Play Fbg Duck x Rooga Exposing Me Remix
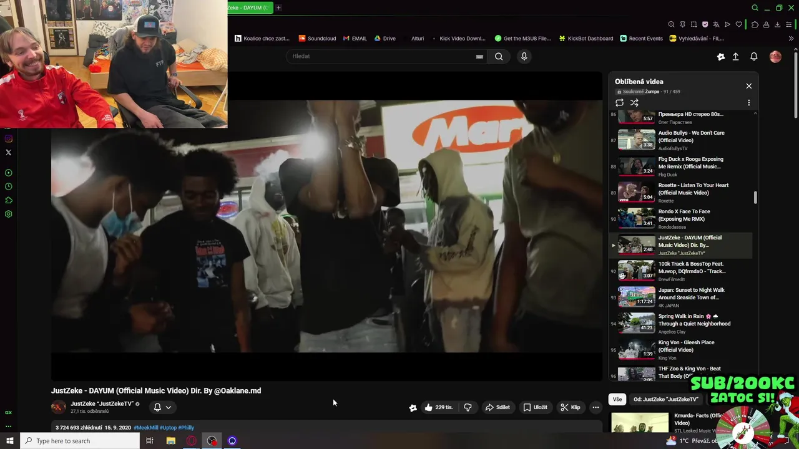The image size is (799, 449). pos(680,166)
